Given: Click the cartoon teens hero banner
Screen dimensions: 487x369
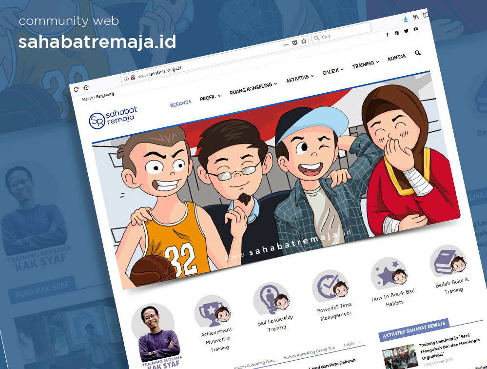Looking at the screenshot, I should point(276,180).
